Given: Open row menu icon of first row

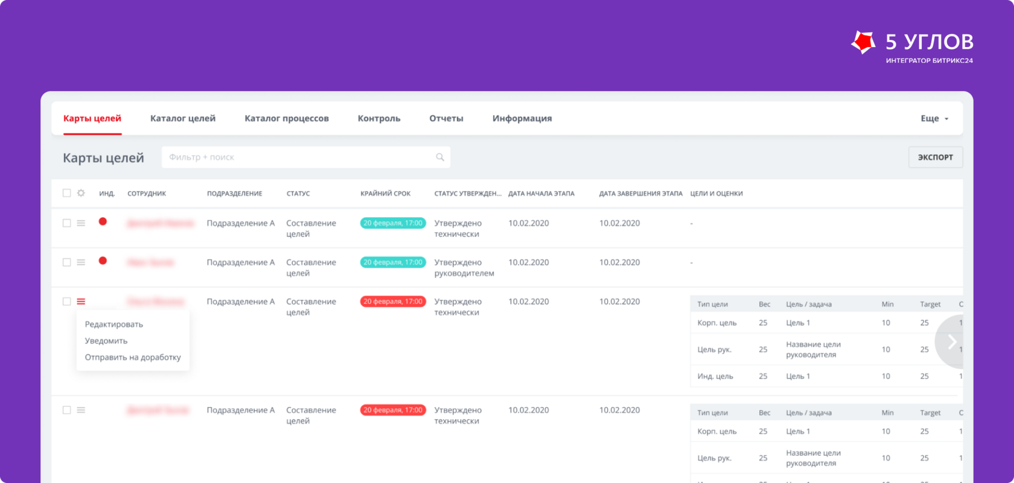Looking at the screenshot, I should 81,223.
